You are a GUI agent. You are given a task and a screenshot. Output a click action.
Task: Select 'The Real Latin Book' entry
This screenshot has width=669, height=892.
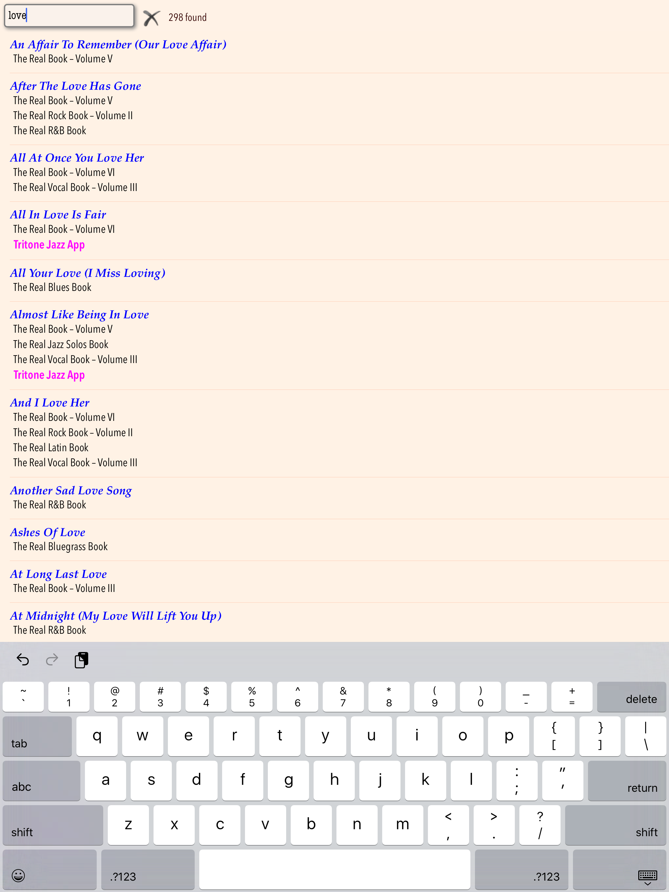[50, 448]
